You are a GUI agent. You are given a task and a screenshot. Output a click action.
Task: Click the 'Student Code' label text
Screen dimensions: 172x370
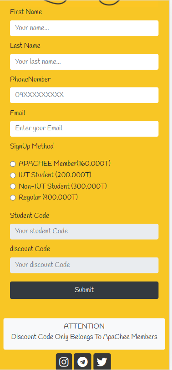click(x=30, y=216)
